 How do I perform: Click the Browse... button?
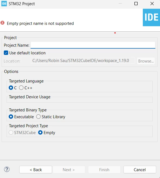tap(146, 61)
